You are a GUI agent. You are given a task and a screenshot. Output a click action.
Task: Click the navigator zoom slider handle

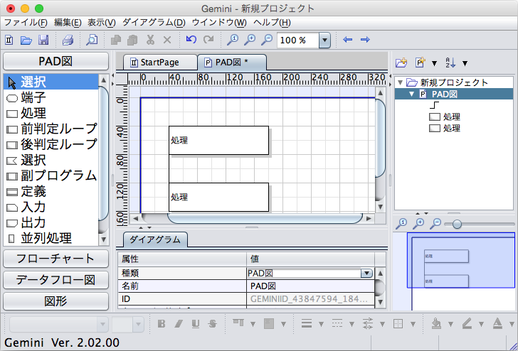(457, 225)
